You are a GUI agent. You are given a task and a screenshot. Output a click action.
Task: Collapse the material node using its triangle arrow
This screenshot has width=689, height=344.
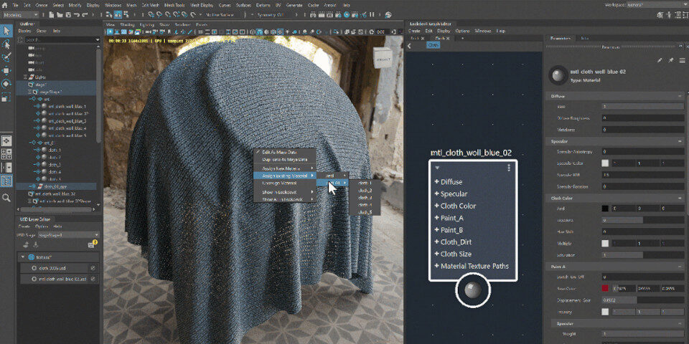click(436, 168)
